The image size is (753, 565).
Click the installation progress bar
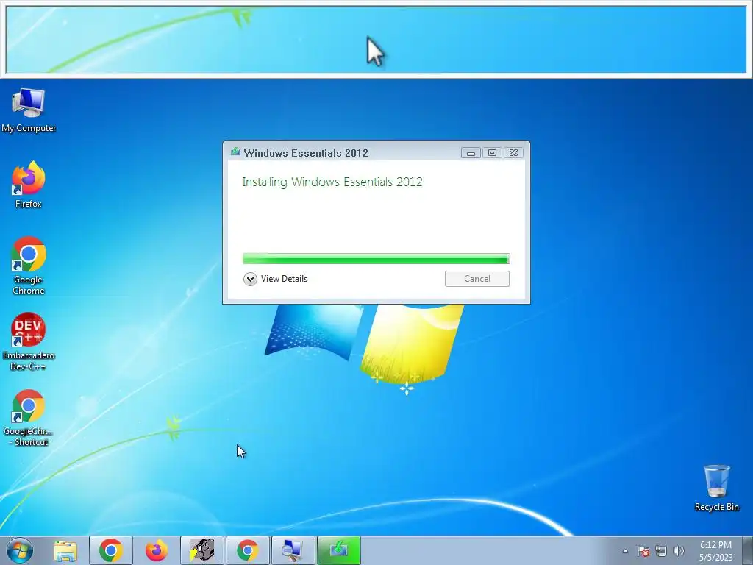(376, 259)
